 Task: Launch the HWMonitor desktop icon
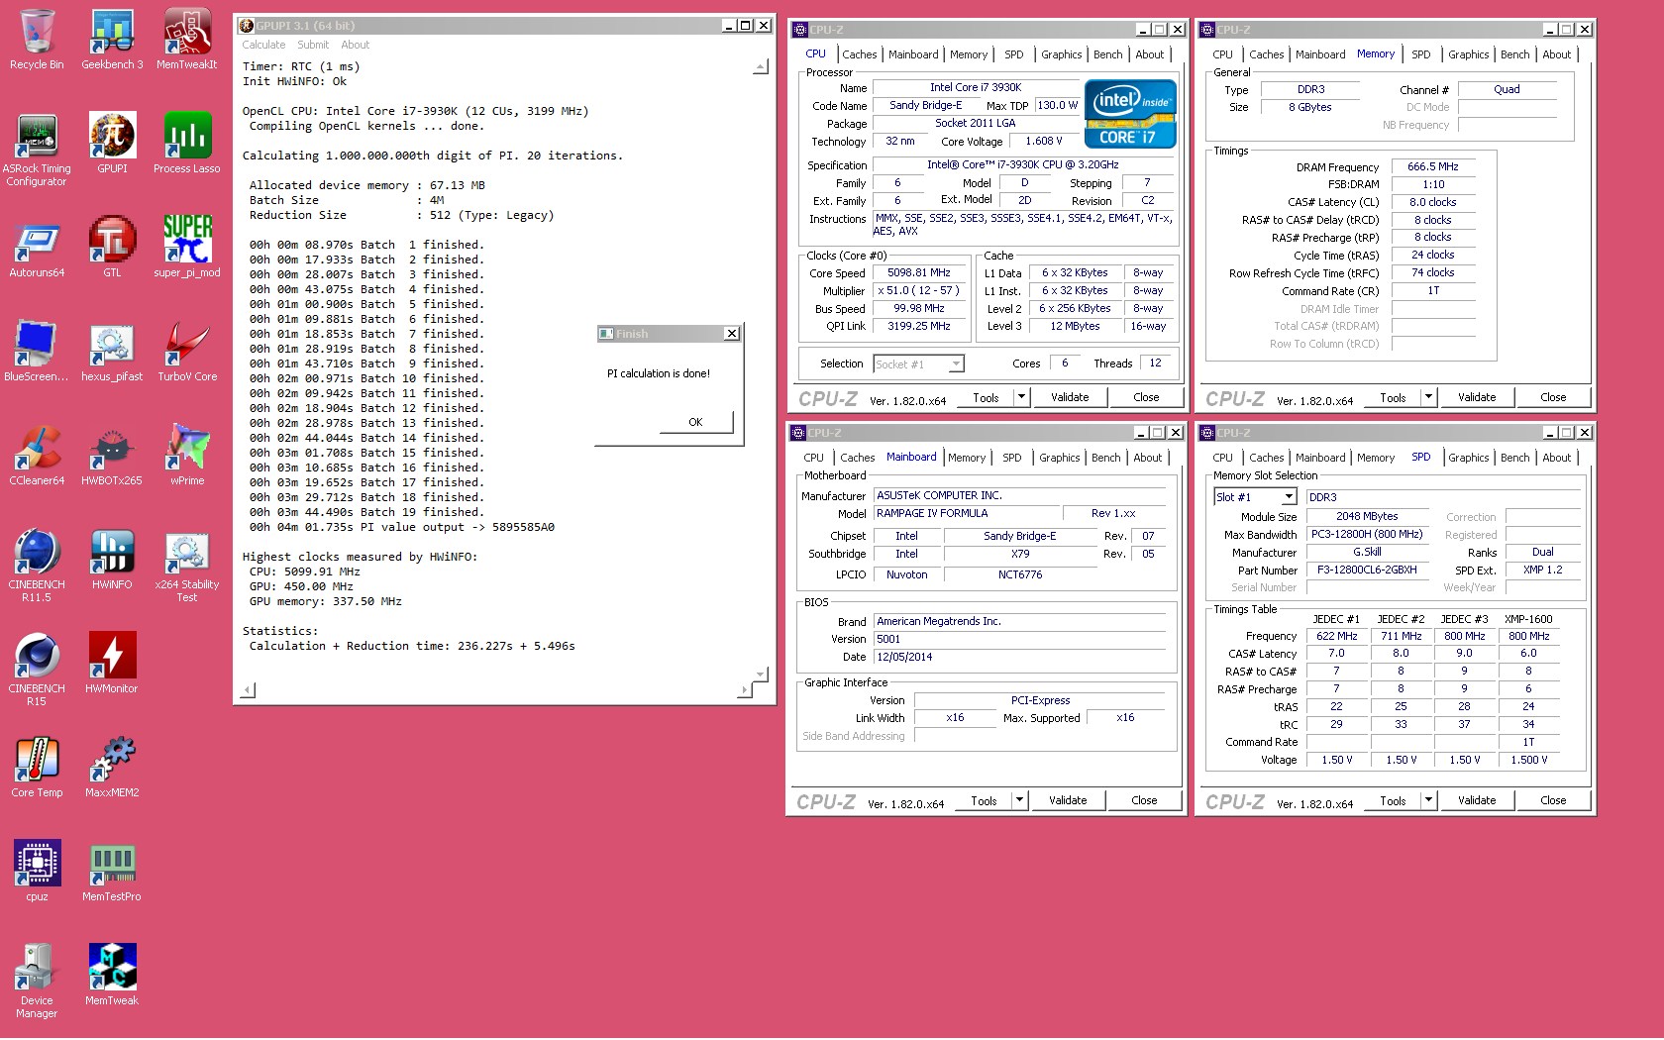tap(112, 664)
